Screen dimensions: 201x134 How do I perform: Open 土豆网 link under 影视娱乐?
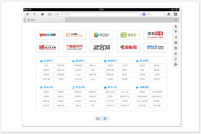(125, 65)
